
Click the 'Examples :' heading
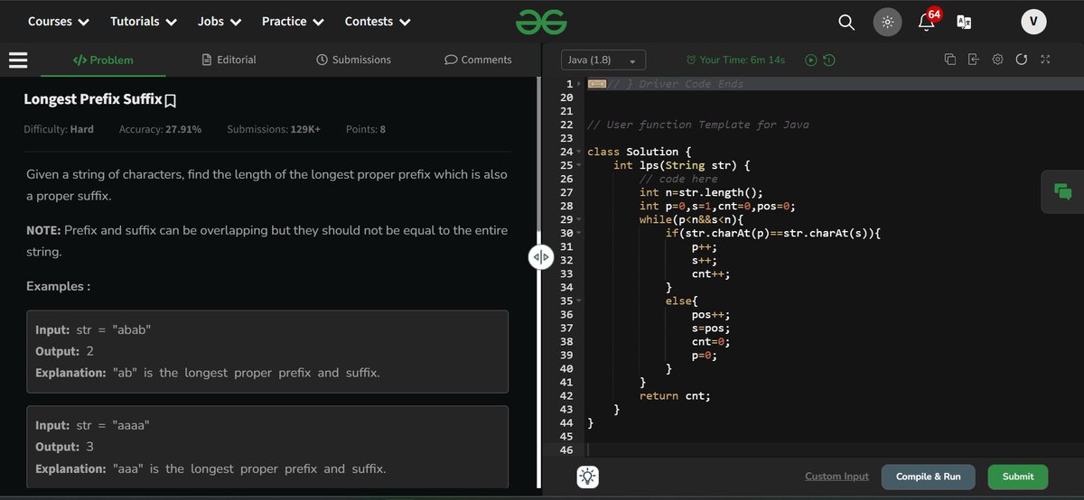tap(59, 286)
